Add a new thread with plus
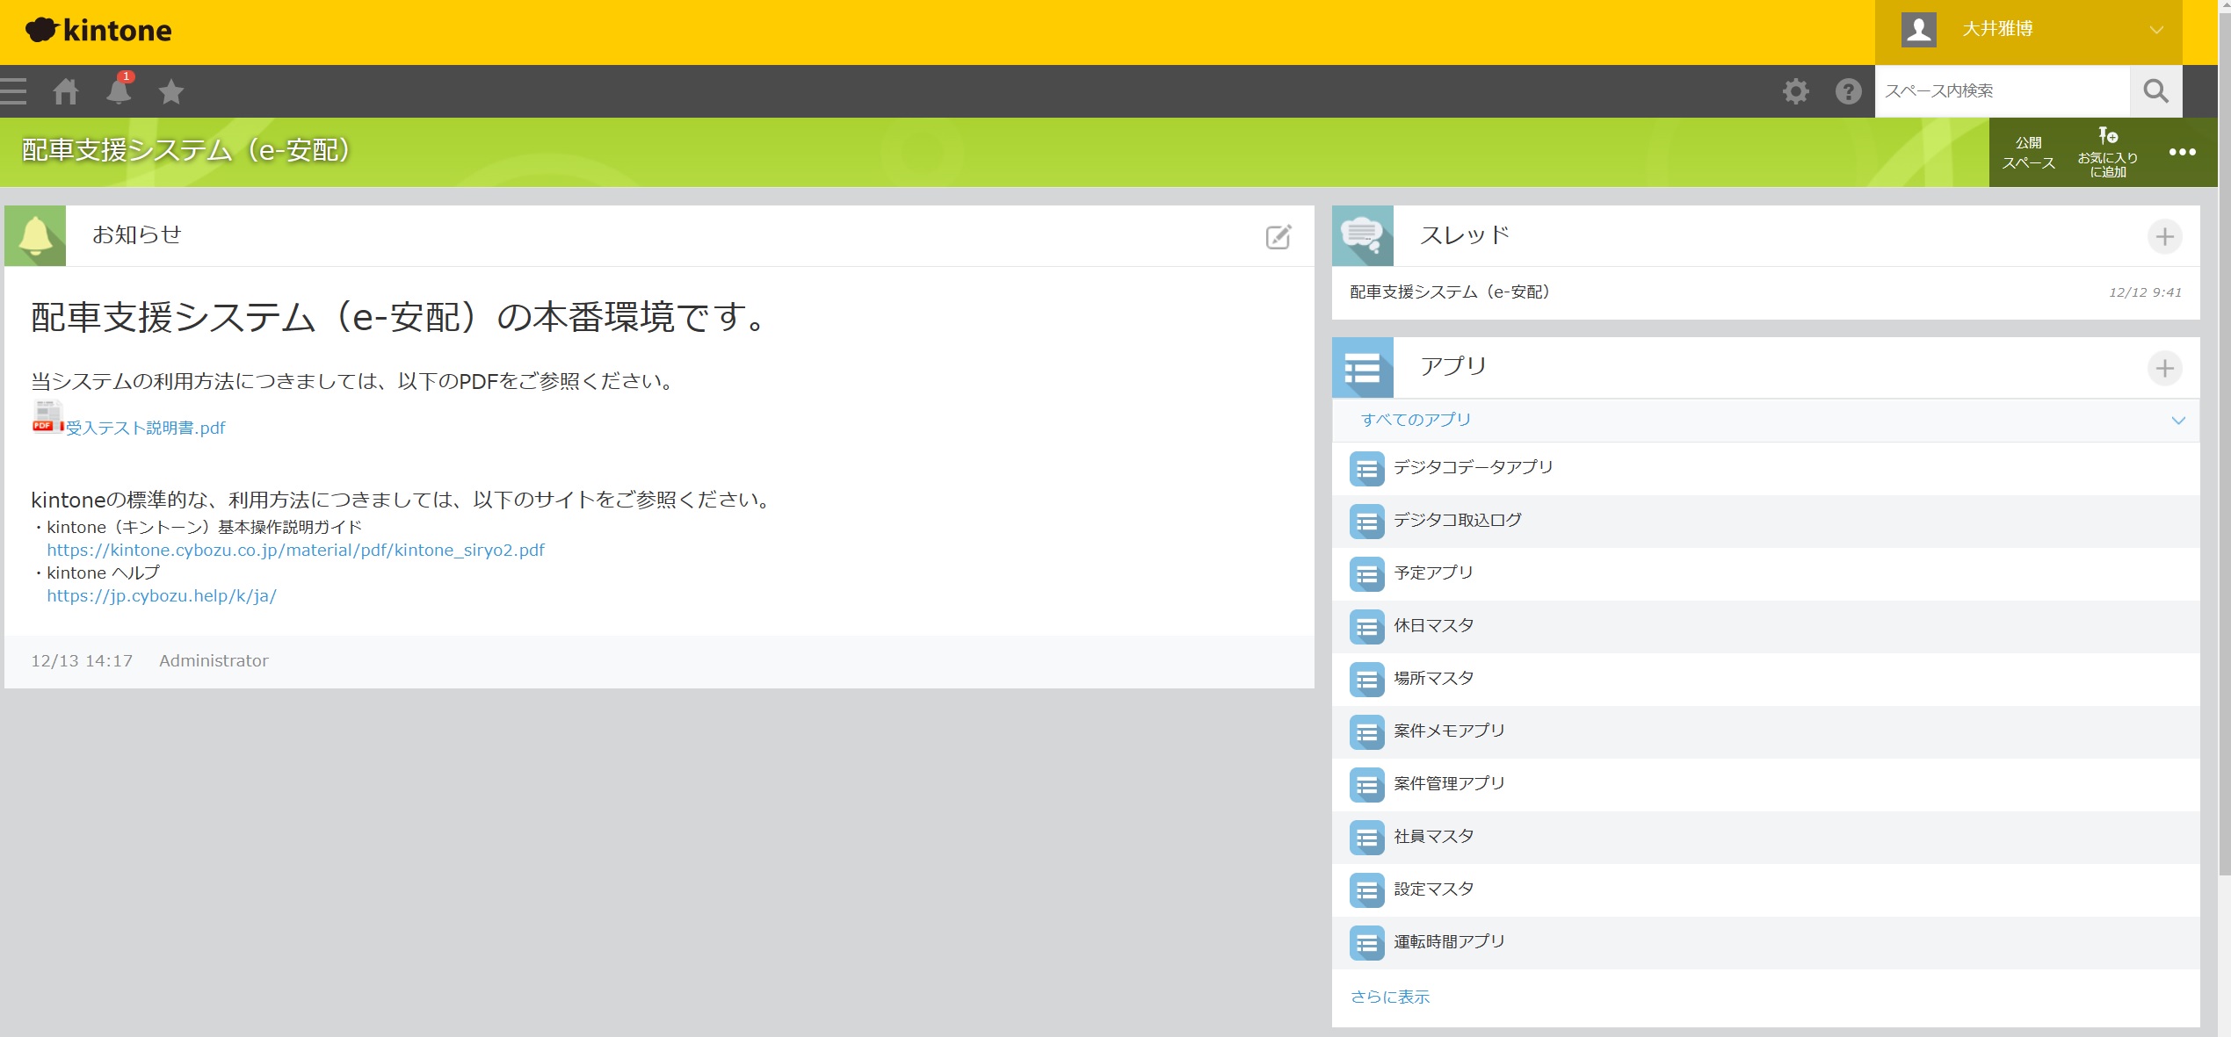Screen dimensions: 2231x1037 coord(2164,236)
